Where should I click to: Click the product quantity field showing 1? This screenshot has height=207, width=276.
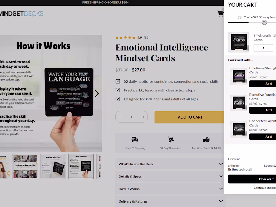tap(131, 117)
